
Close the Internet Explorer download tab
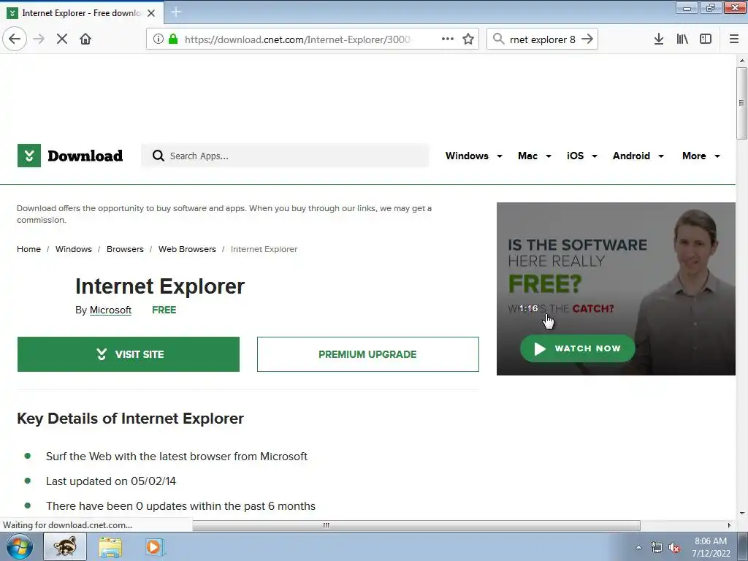click(x=151, y=13)
